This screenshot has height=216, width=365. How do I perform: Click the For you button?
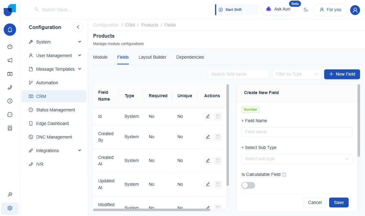(x=330, y=10)
